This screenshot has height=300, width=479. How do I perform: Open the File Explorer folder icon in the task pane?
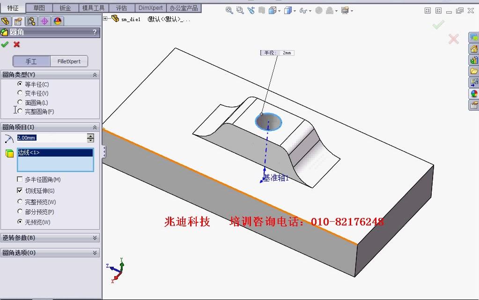click(474, 71)
